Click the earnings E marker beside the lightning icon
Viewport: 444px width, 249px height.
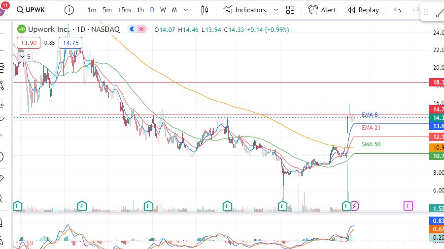pos(346,206)
